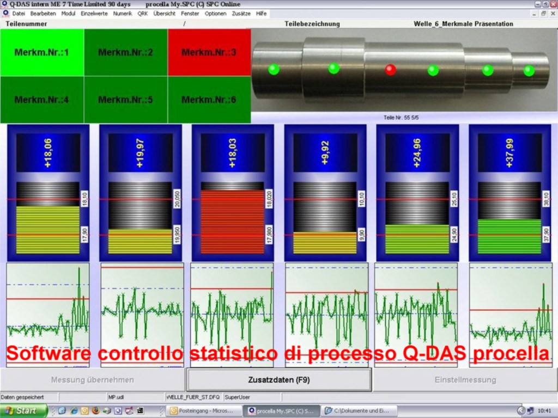Click the control chart under the +19,97 gauge
The height and width of the screenshot is (418, 558).
(142, 315)
